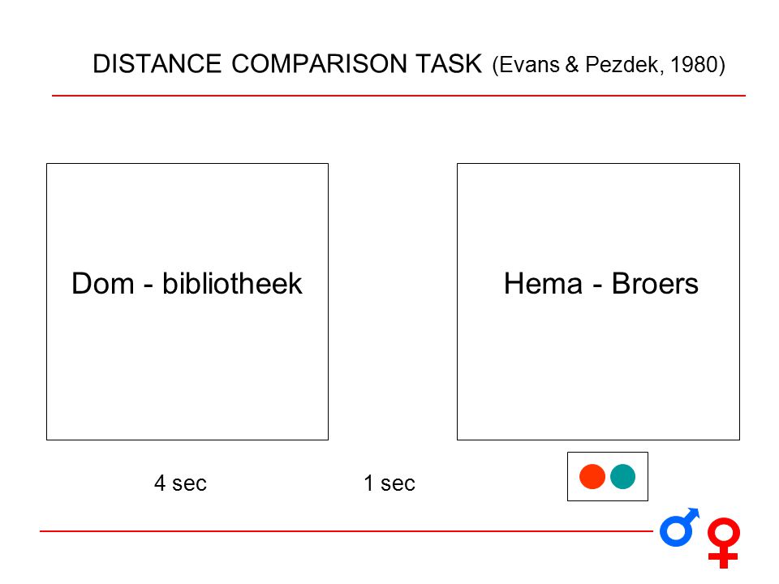The image size is (779, 584).
Task: Click the 'DISTANCE COMPARISON TASK' title
Action: tap(287, 63)
